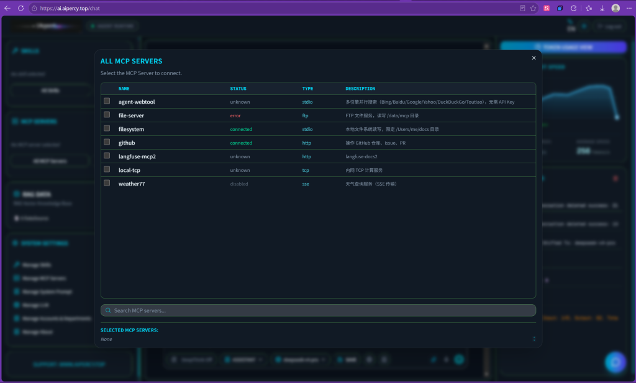Click the disabled status of weather77

[239, 184]
